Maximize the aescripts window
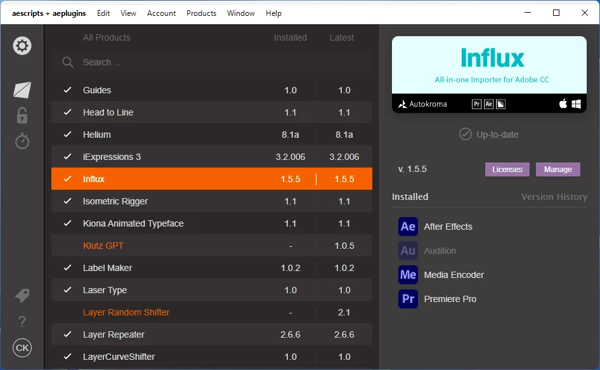The image size is (600, 370). (x=556, y=13)
